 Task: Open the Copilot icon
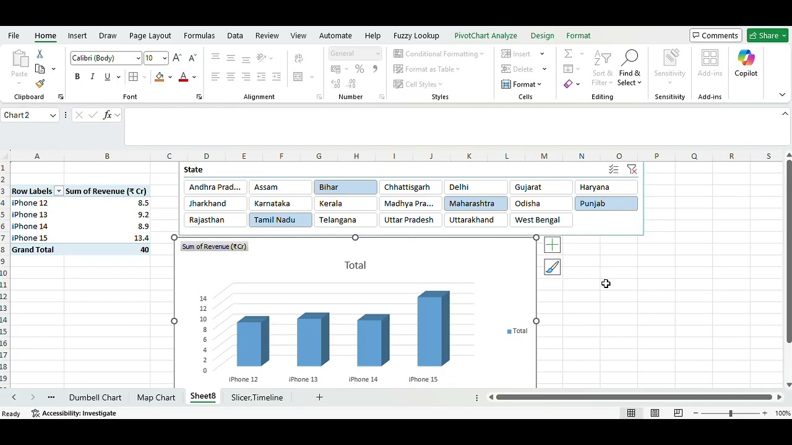(x=746, y=64)
